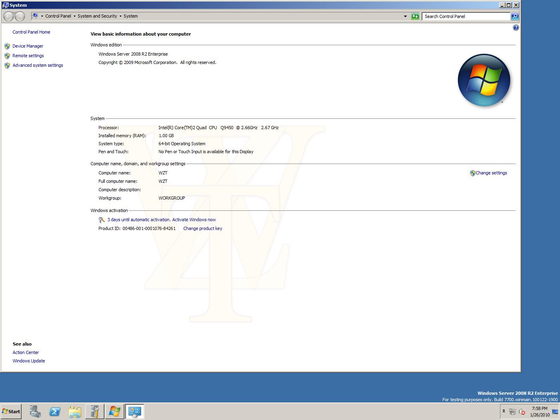The image size is (560, 420).
Task: Click the Product ID number text
Action: pyautogui.click(x=149, y=228)
